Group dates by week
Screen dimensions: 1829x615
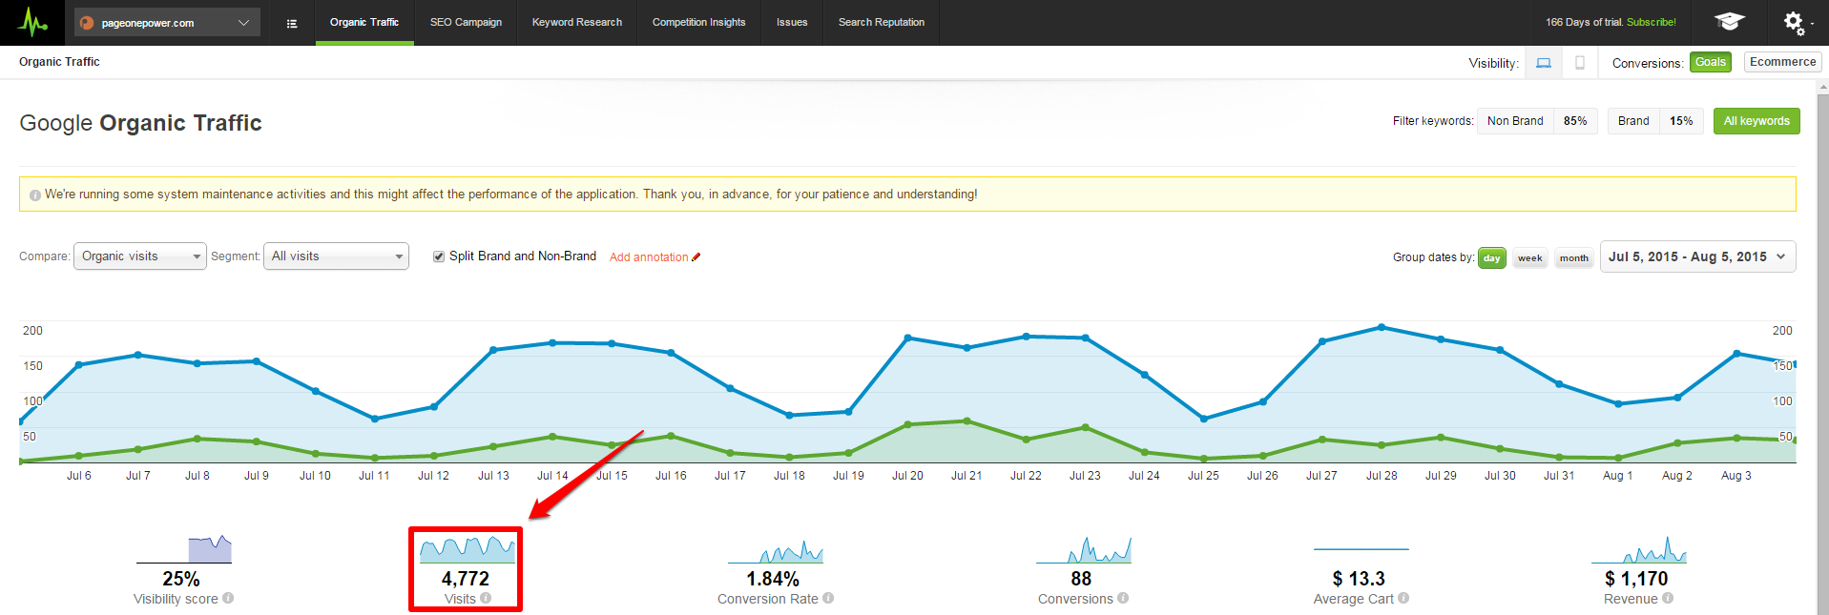click(x=1529, y=258)
